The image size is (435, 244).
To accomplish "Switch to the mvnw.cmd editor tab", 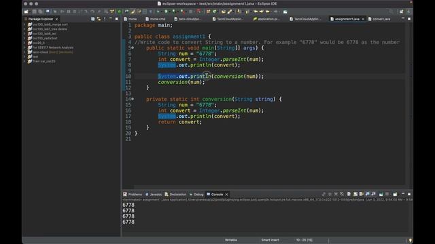I will click(156, 19).
